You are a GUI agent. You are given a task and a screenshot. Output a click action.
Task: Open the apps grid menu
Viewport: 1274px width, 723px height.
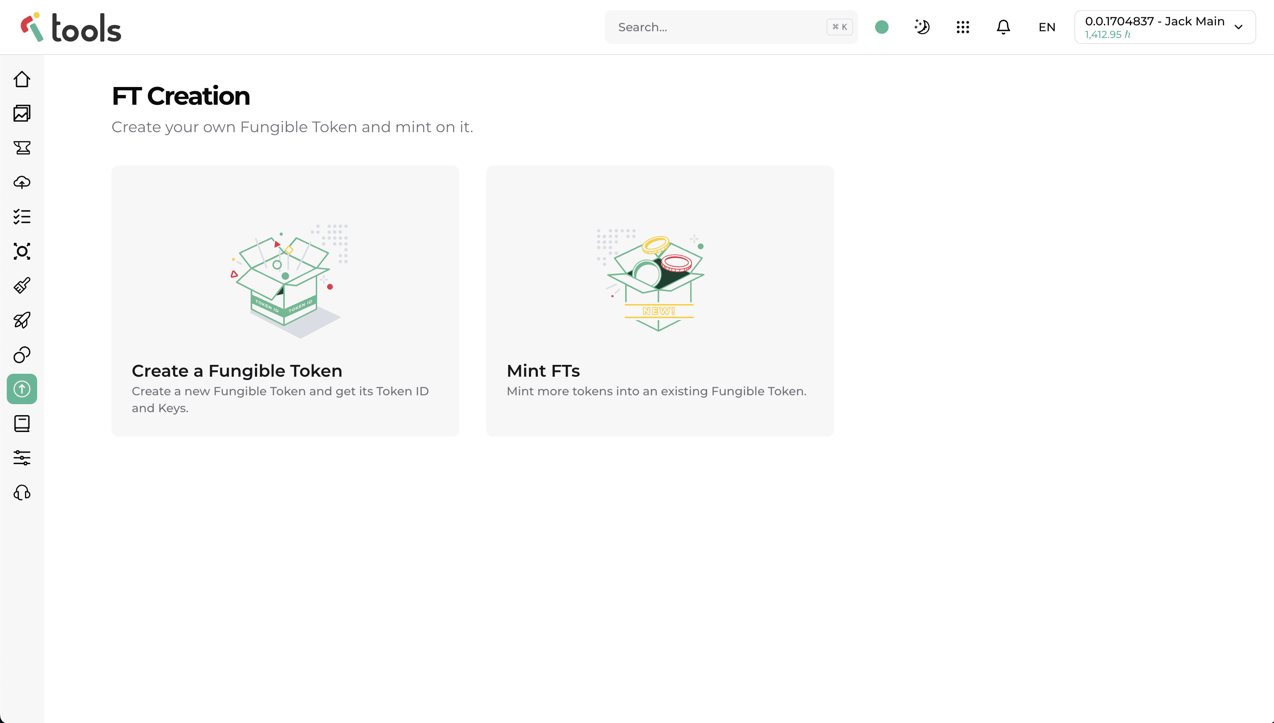click(x=963, y=27)
